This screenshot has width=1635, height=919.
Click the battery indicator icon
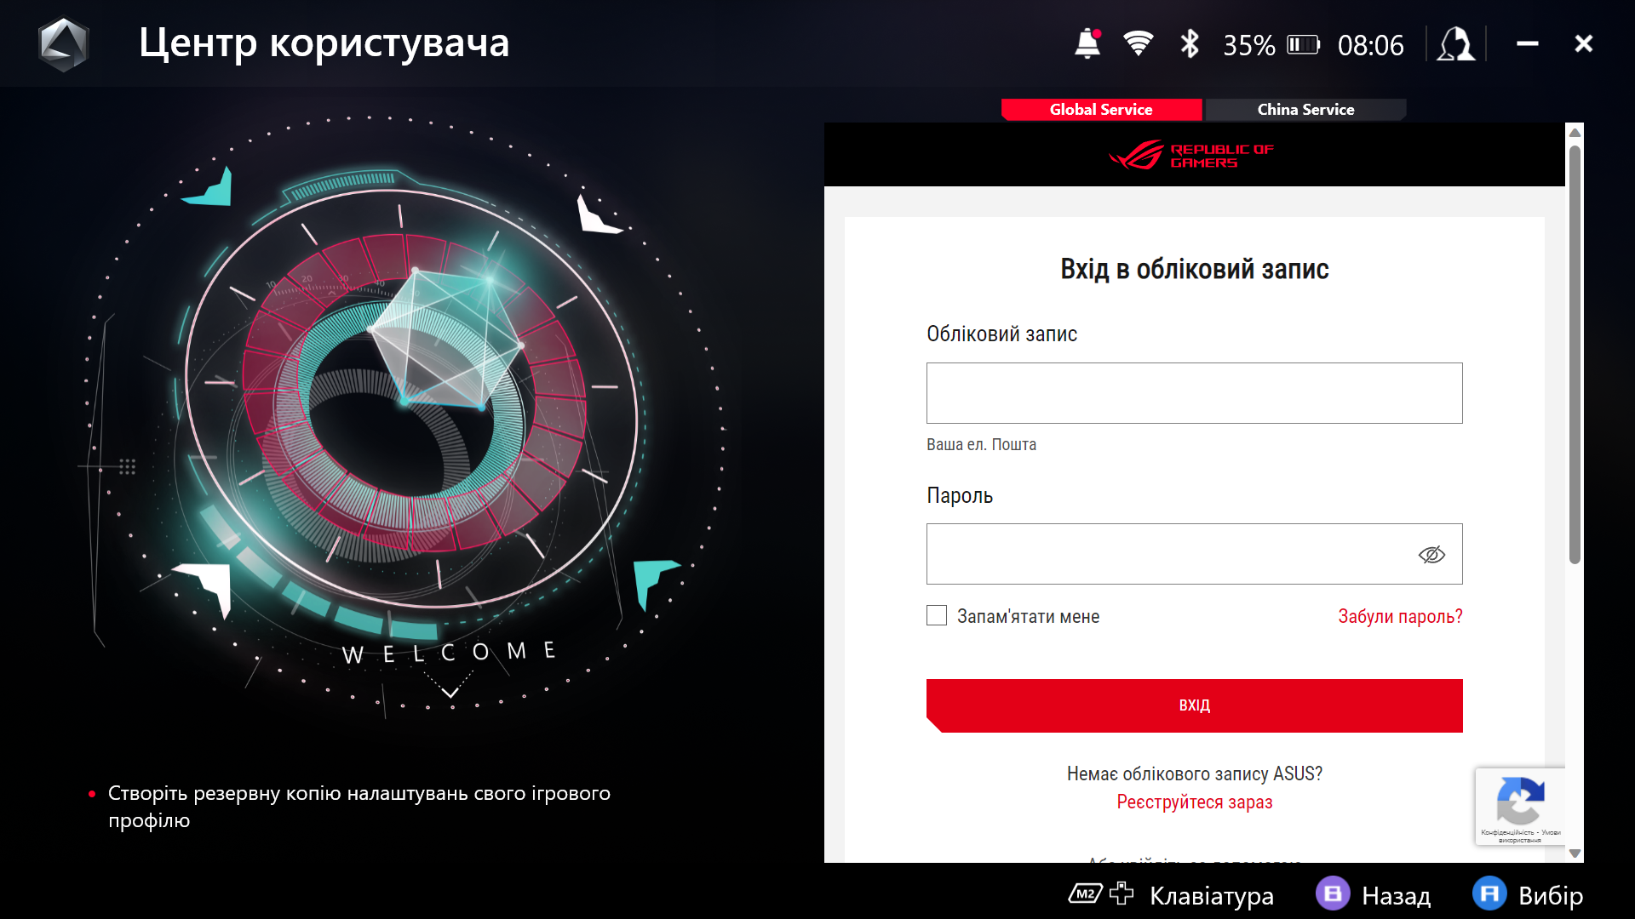tap(1303, 44)
